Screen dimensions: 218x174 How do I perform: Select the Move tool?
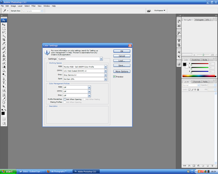(4, 25)
